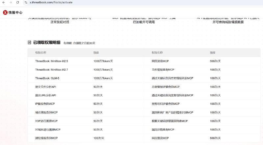The height and width of the screenshot is (145, 263).
Task: Click the 网页浏览MCP cell
Action: [x=160, y=61]
